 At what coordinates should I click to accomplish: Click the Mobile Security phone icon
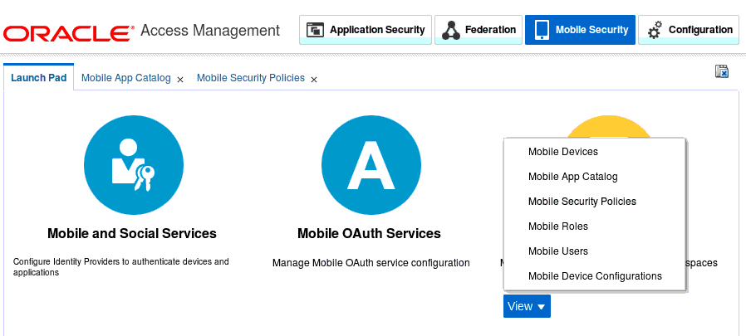pos(542,30)
